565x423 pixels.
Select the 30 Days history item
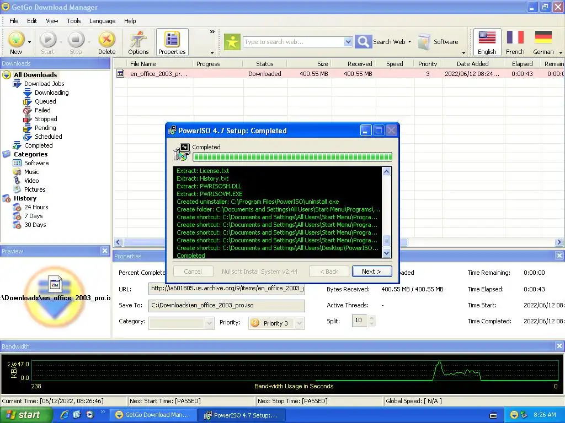coord(35,225)
